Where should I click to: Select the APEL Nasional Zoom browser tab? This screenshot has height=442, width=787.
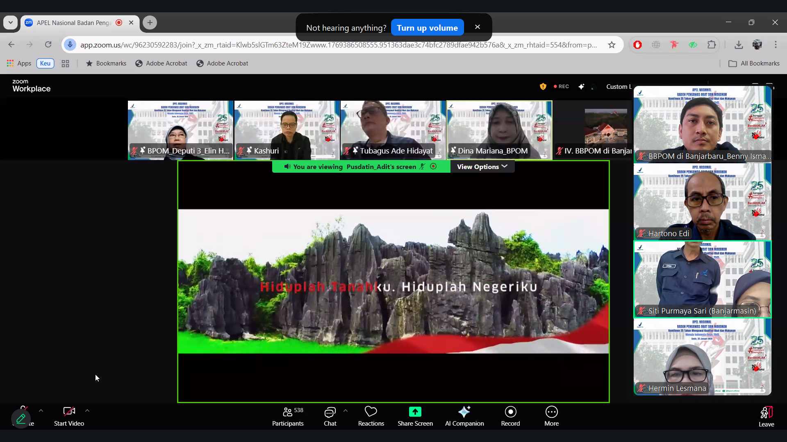pos(74,23)
